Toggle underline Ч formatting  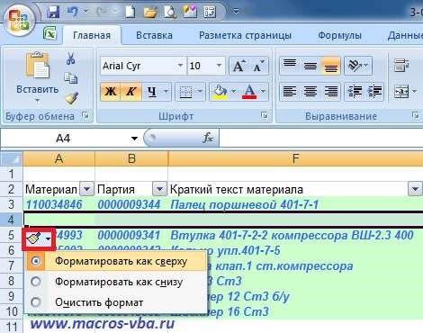coord(152,91)
